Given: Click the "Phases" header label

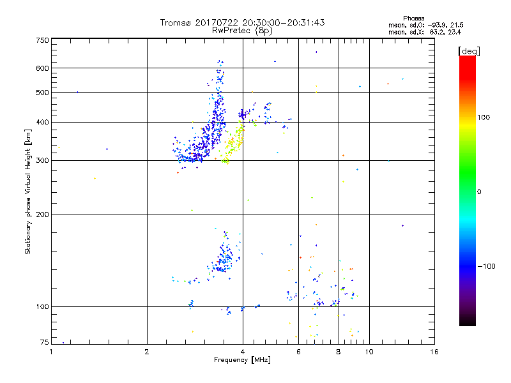Looking at the screenshot, I should 413,19.
